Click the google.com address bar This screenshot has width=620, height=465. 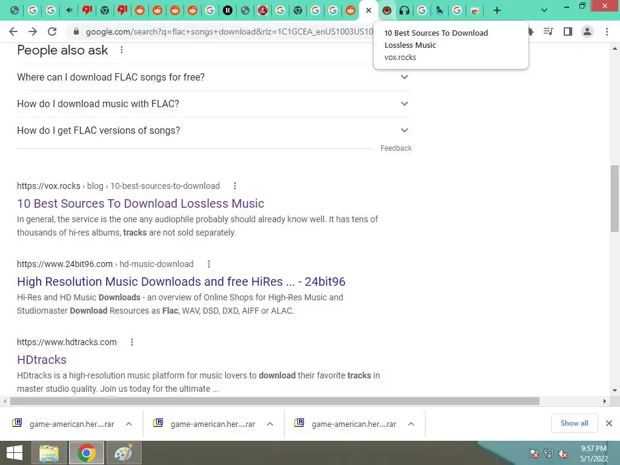pyautogui.click(x=229, y=31)
